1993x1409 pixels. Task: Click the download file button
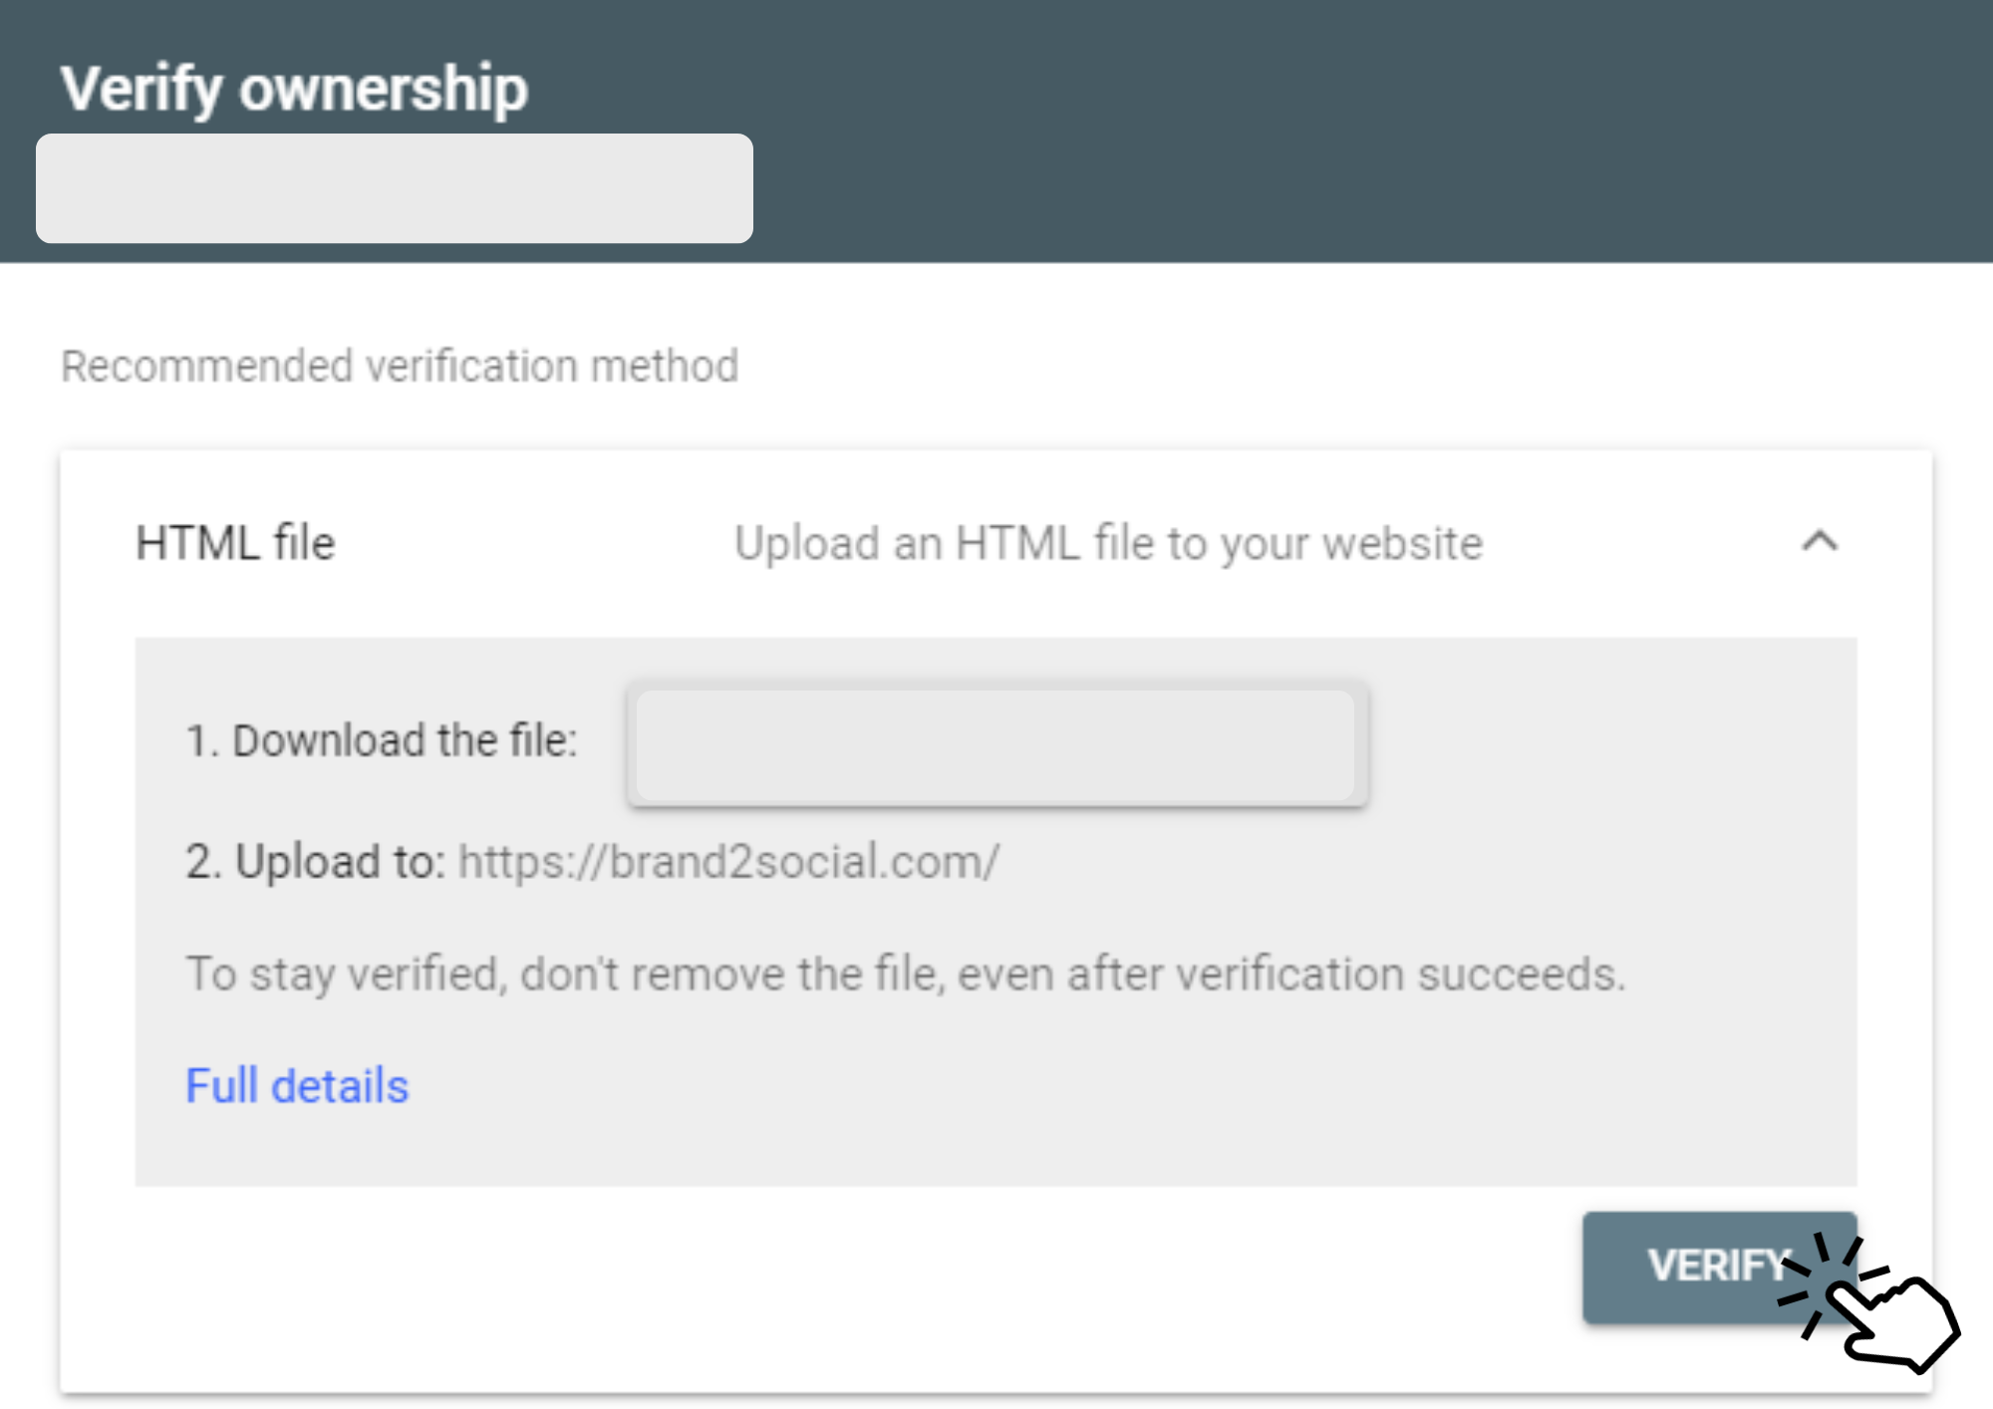996,744
